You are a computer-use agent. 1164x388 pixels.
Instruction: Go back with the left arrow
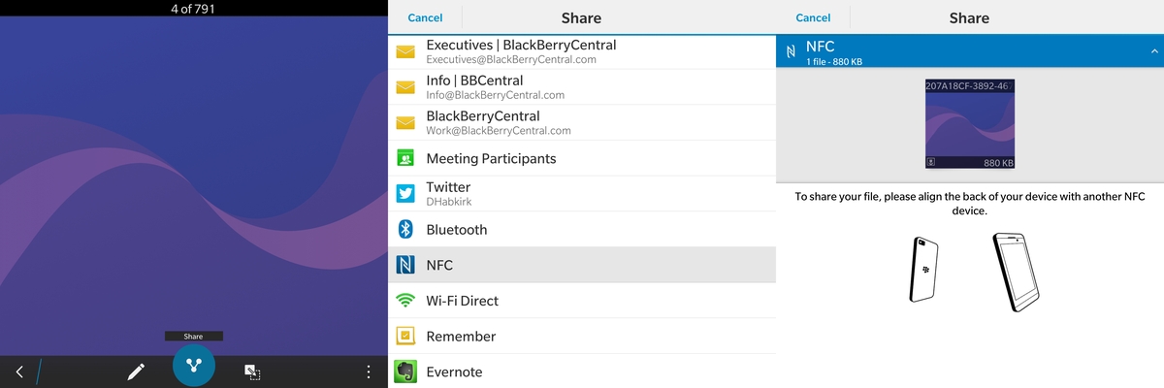coord(19,372)
